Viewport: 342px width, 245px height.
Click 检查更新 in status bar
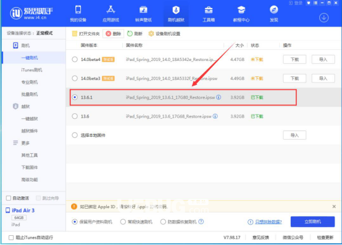[x=325, y=238]
